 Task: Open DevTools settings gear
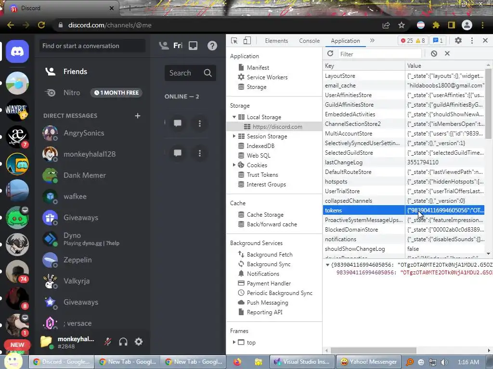[458, 40]
